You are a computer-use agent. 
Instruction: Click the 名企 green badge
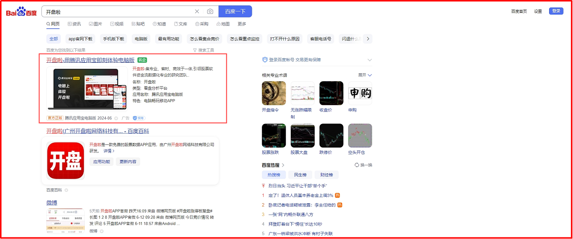143,60
